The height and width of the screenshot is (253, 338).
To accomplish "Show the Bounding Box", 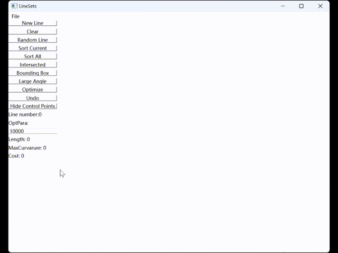I will (x=33, y=73).
